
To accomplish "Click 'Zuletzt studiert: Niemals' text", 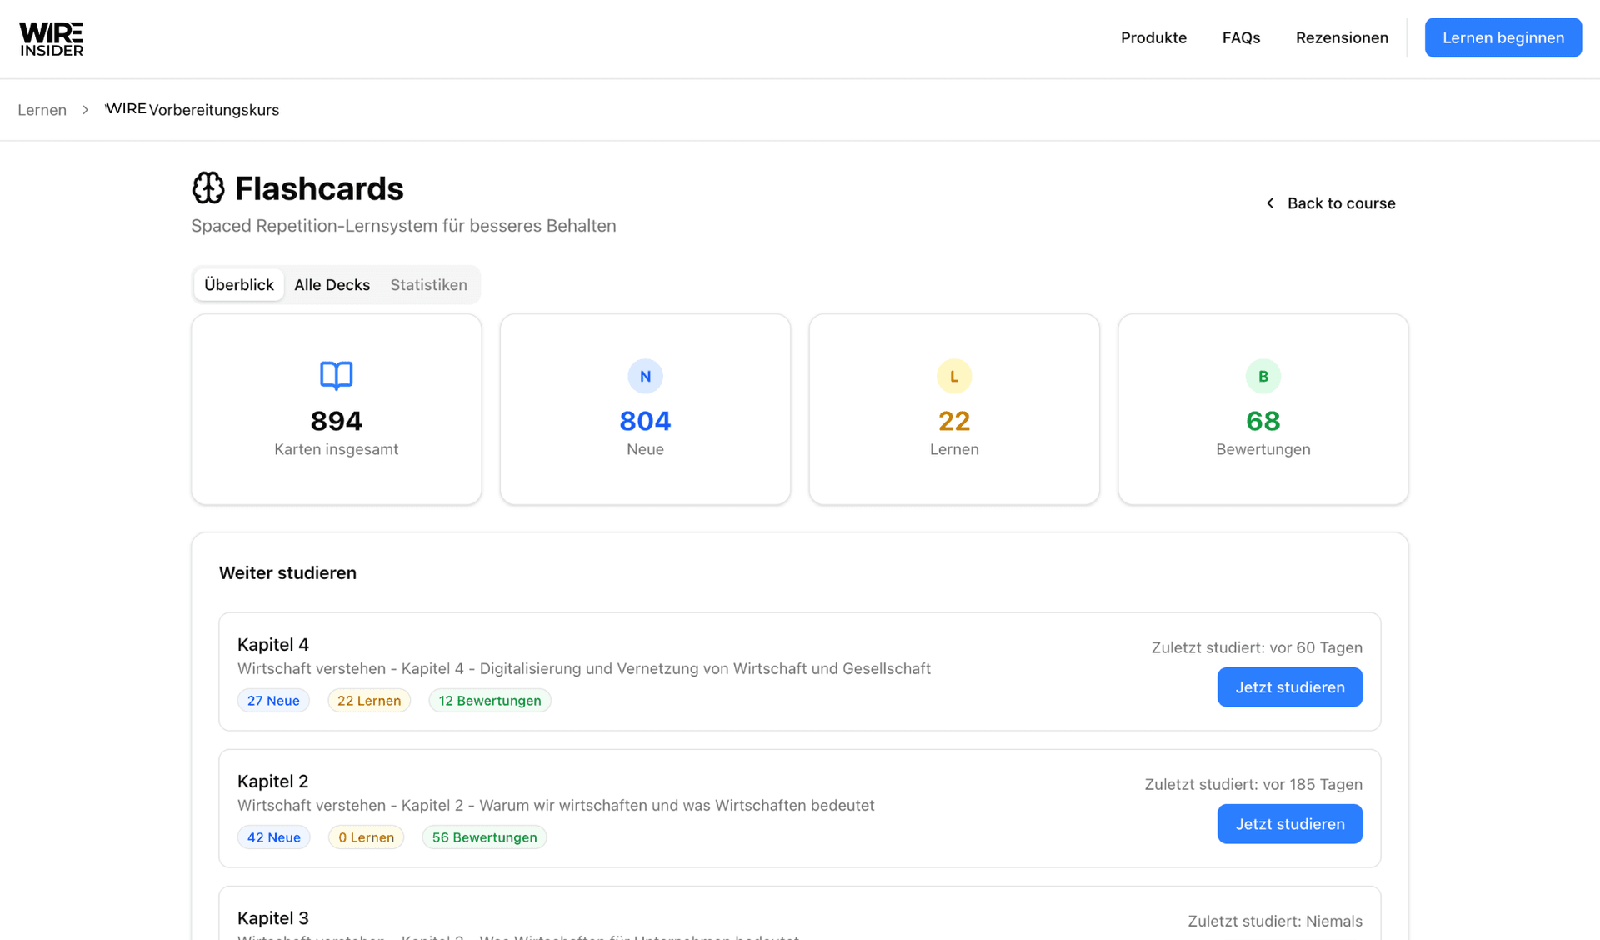I will tap(1275, 922).
